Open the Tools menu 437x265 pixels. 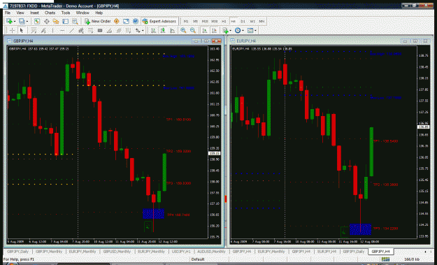point(66,13)
